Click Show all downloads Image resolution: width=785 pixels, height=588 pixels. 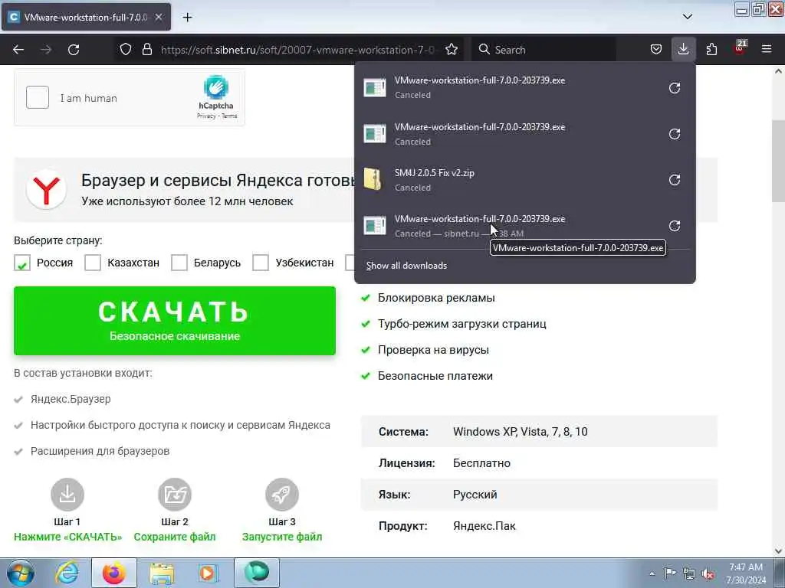click(406, 266)
